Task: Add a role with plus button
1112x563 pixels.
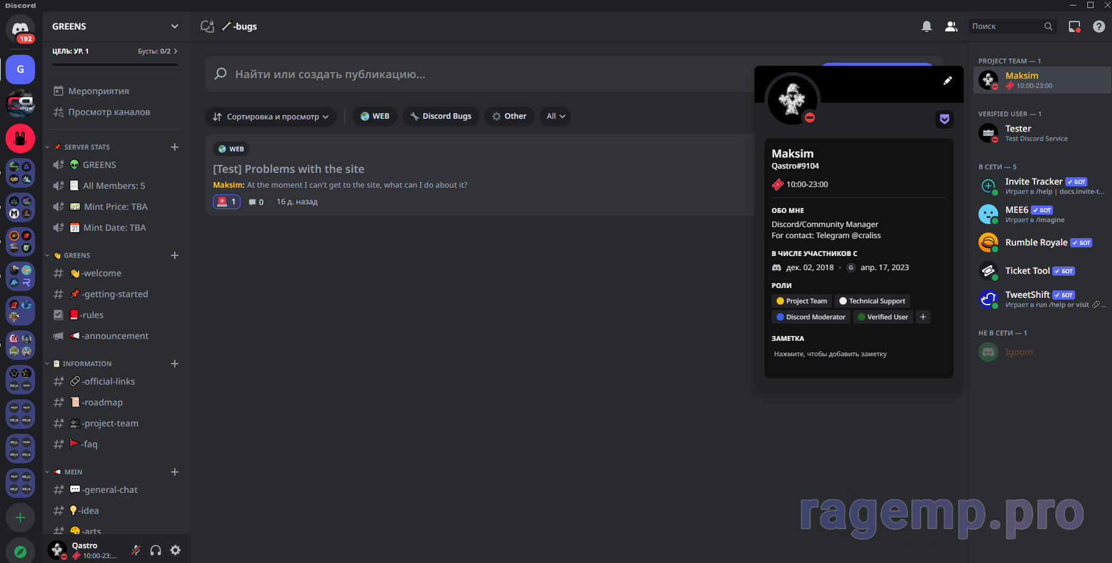Action: point(923,317)
